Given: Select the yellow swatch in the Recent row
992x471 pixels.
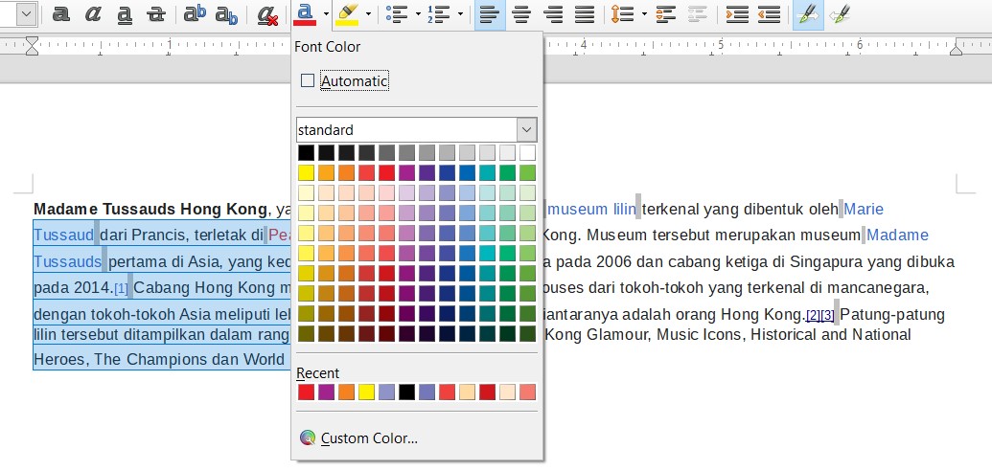Looking at the screenshot, I should click(367, 392).
